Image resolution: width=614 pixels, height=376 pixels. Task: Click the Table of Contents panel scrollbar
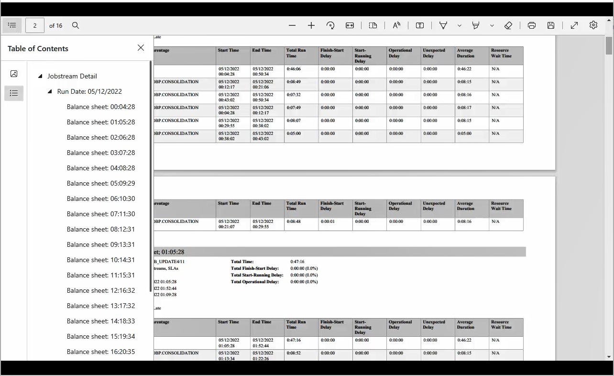point(151,176)
